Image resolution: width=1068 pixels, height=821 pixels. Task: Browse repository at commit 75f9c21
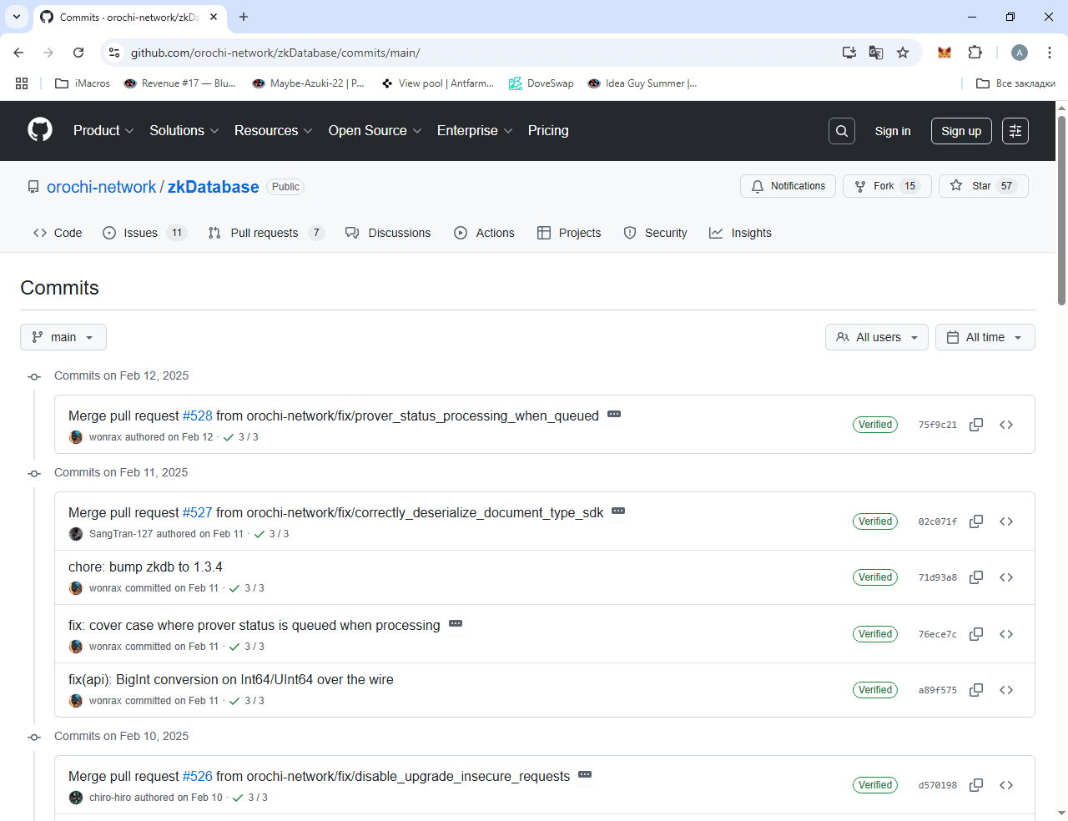coord(1006,425)
